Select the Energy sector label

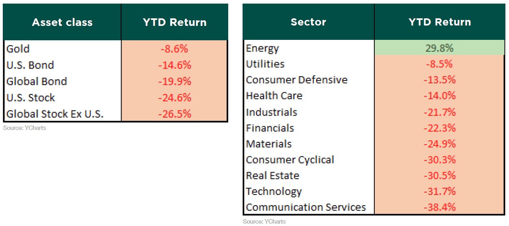click(x=262, y=48)
